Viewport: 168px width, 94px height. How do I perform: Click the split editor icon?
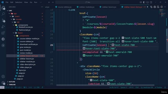pos(162,7)
